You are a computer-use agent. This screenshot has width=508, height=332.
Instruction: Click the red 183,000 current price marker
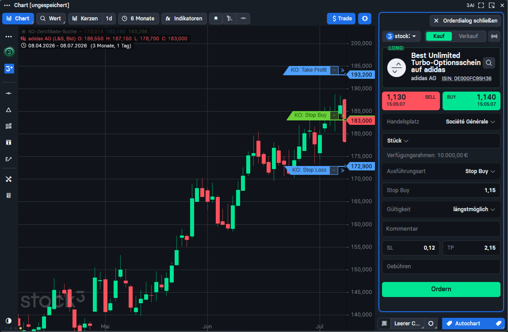point(361,120)
